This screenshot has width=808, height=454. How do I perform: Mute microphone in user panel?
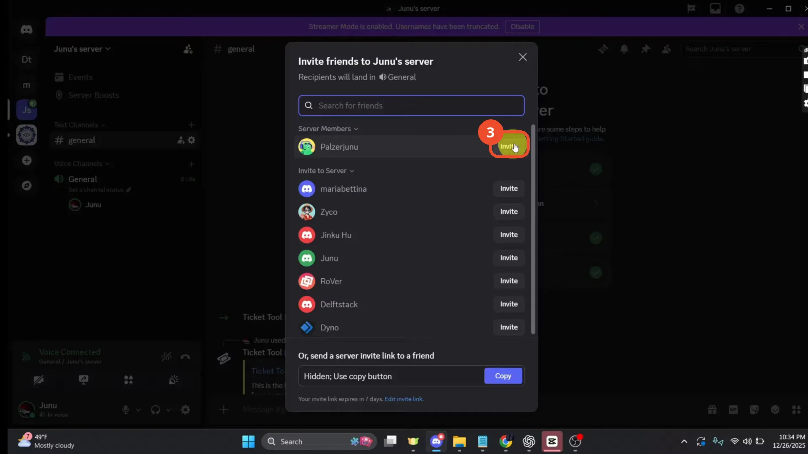(x=125, y=409)
